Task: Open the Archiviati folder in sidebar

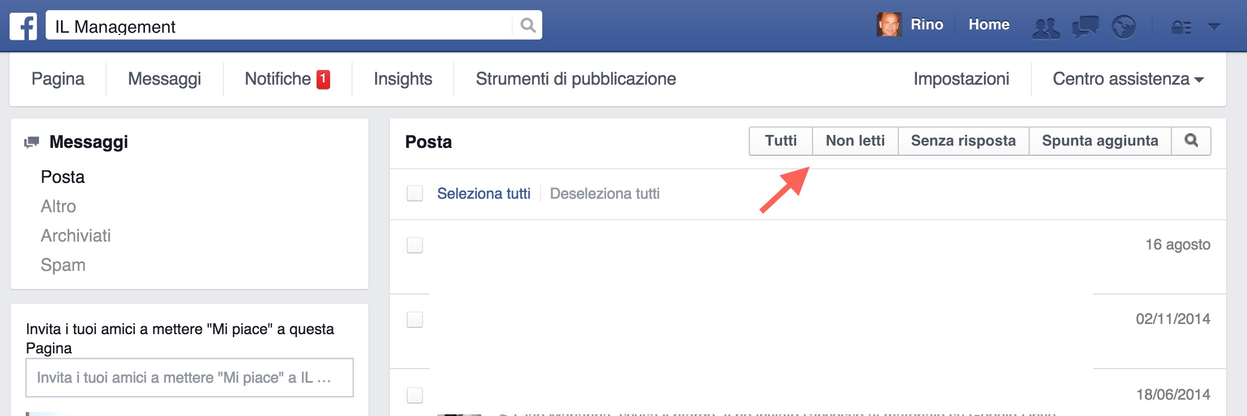Action: 76,235
